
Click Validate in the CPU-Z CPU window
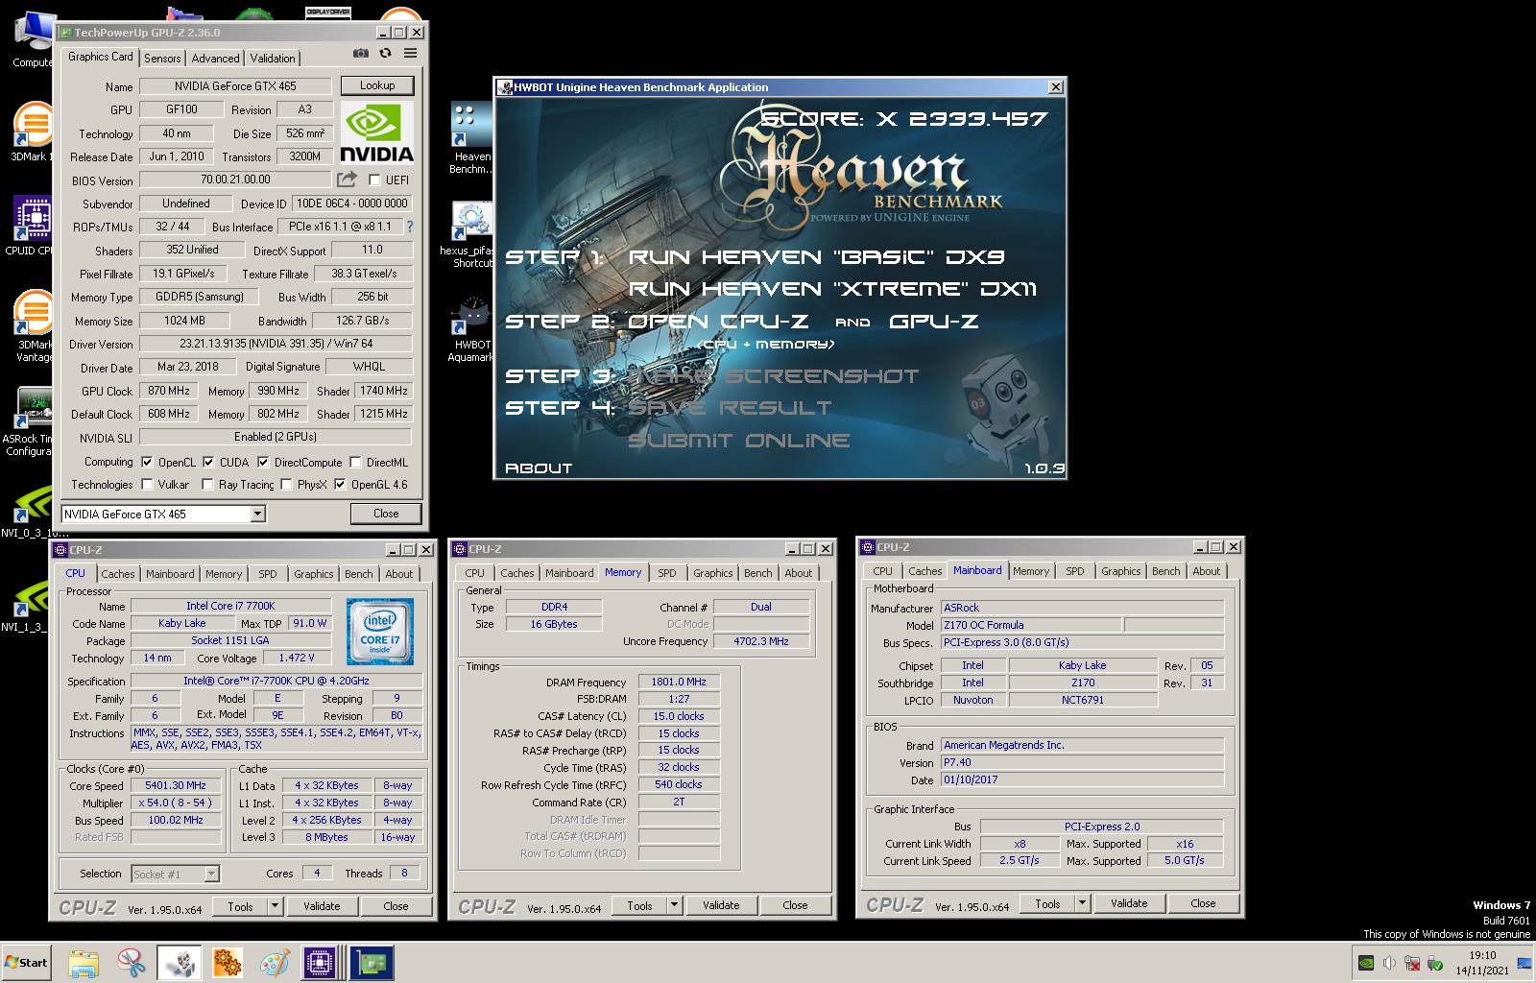tap(322, 906)
